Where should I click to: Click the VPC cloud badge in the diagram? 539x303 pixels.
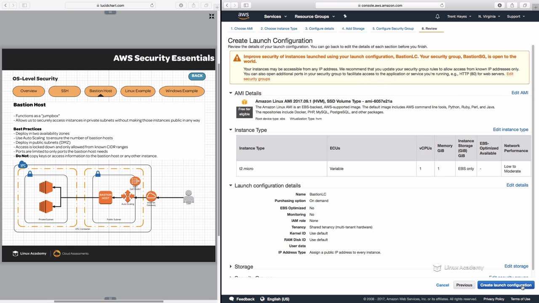pyautogui.click(x=23, y=165)
